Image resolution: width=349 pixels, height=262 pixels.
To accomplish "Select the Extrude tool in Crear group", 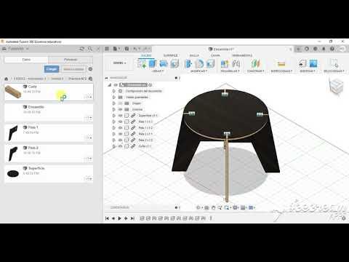I will pyautogui.click(x=153, y=64).
